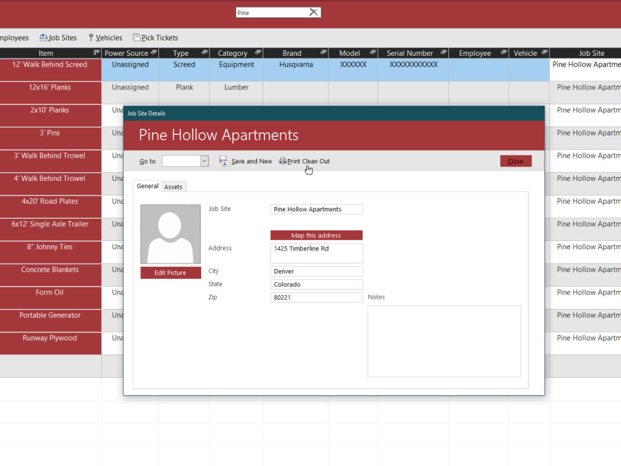Click the Save and New disk icon
This screenshot has height=466, width=621.
click(225, 161)
